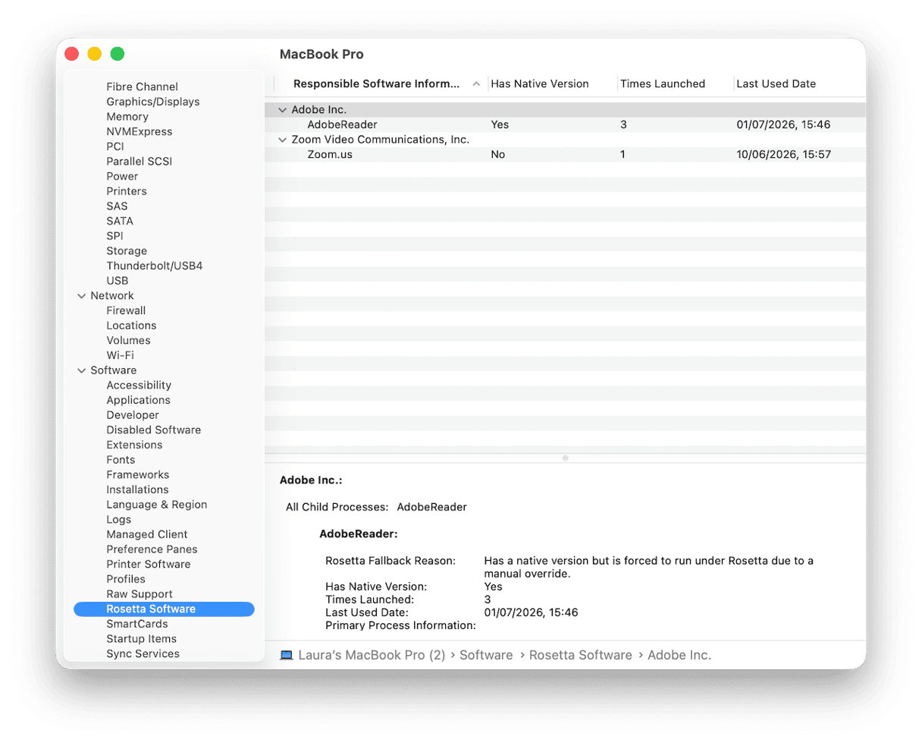Click the pane splitter handle dot
The width and height of the screenshot is (922, 743).
tap(565, 458)
